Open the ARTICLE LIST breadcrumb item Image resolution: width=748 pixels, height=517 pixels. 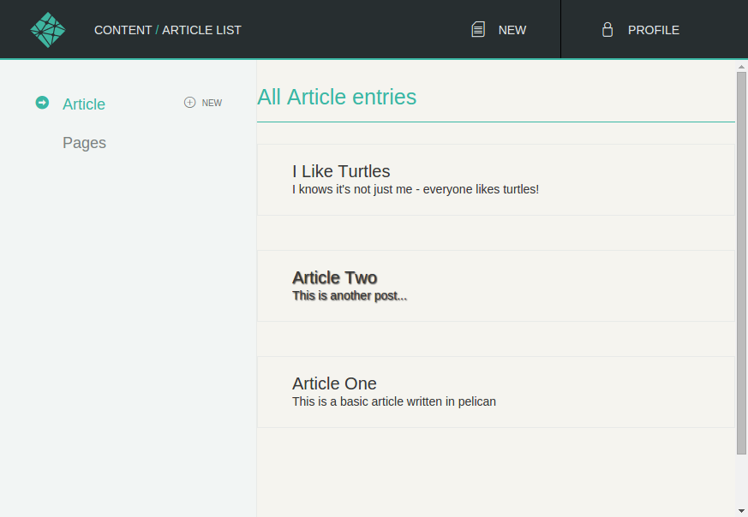pos(201,29)
